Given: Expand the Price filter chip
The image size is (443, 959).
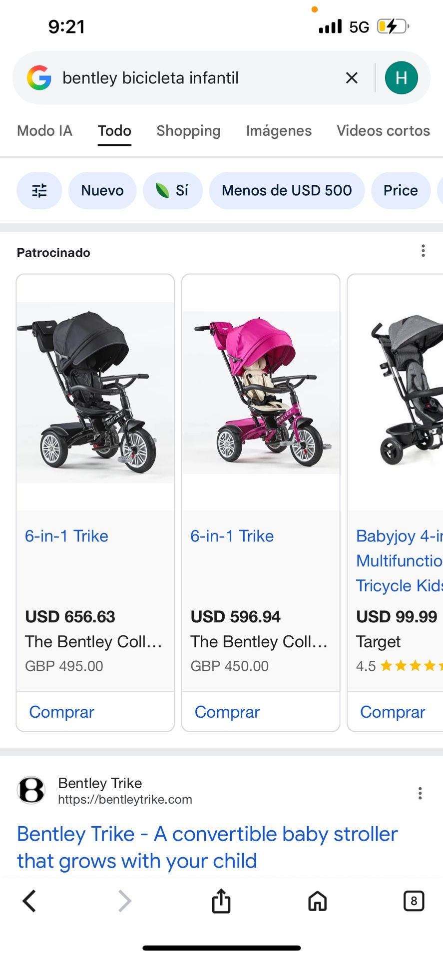Looking at the screenshot, I should coord(401,190).
